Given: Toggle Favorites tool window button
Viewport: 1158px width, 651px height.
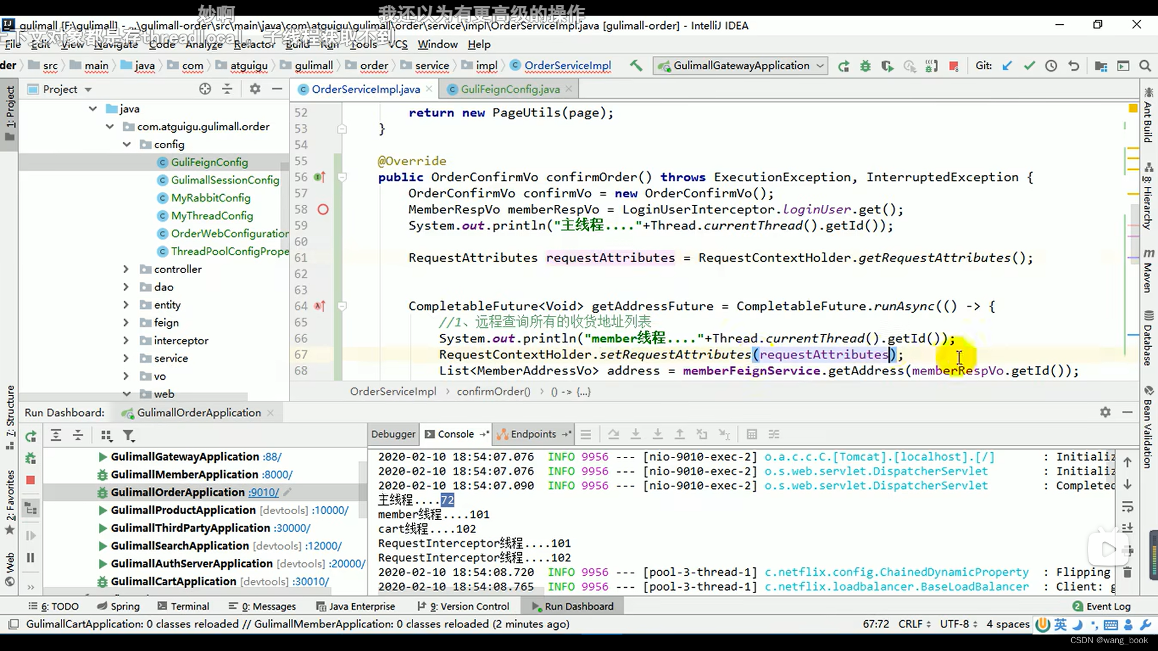Looking at the screenshot, I should (x=10, y=502).
